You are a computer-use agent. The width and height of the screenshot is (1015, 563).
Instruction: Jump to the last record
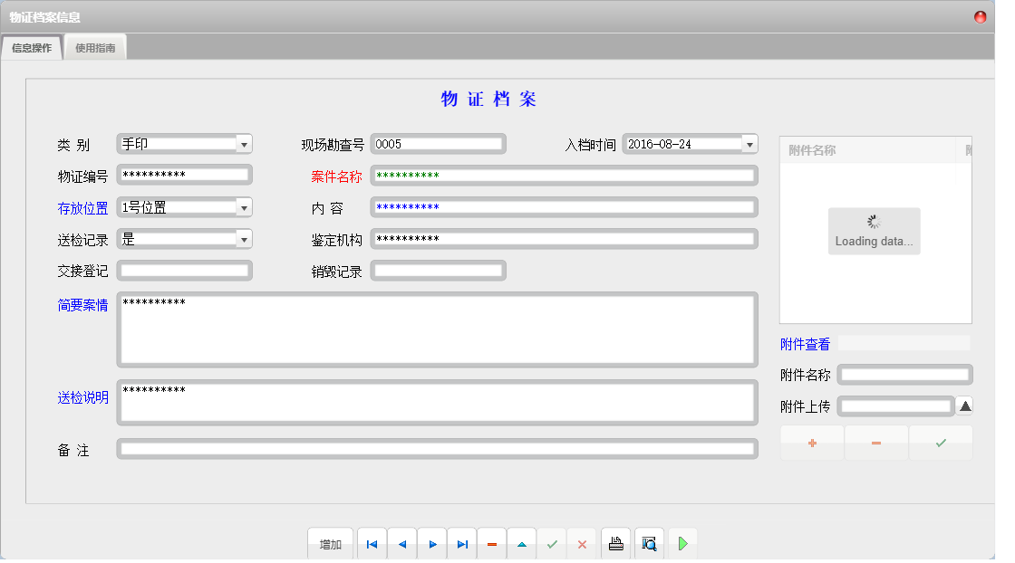(462, 544)
